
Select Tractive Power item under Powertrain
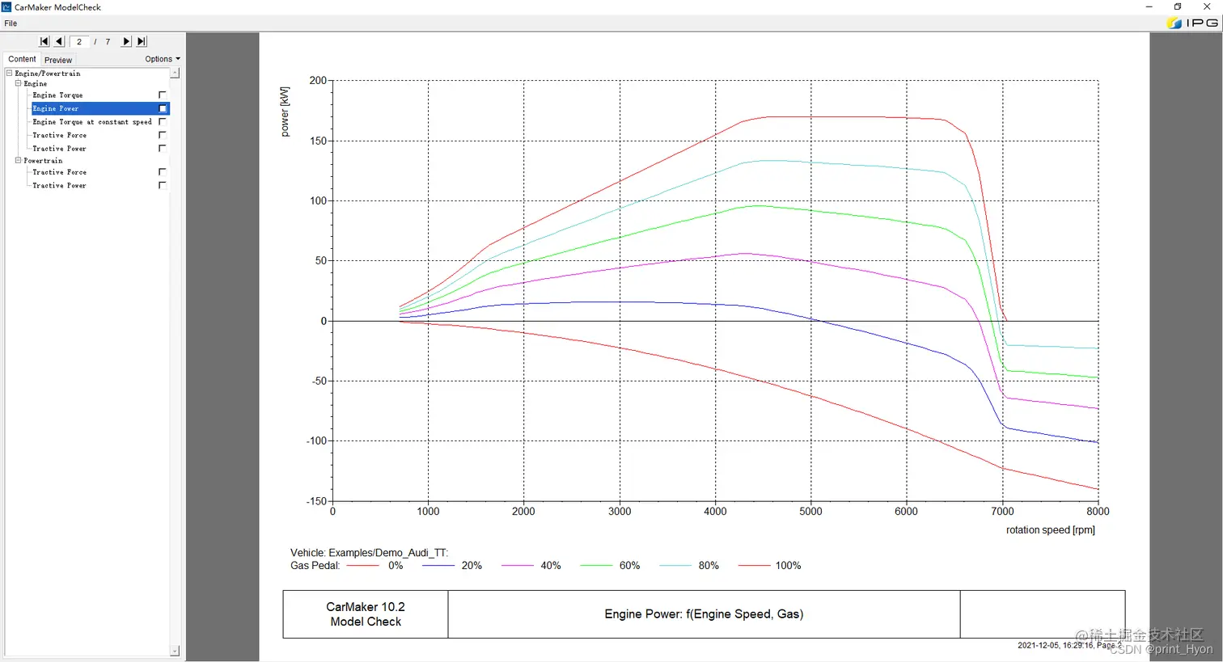[x=59, y=185]
